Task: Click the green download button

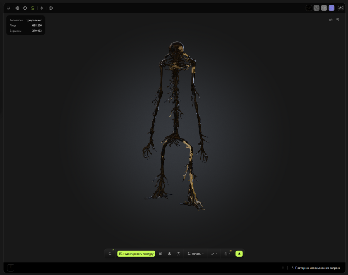Action: (239, 254)
